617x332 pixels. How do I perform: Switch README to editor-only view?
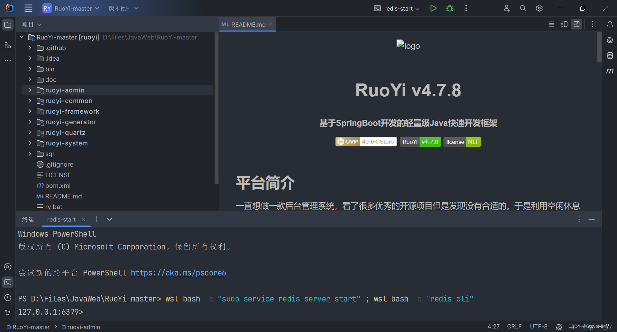tap(551, 24)
